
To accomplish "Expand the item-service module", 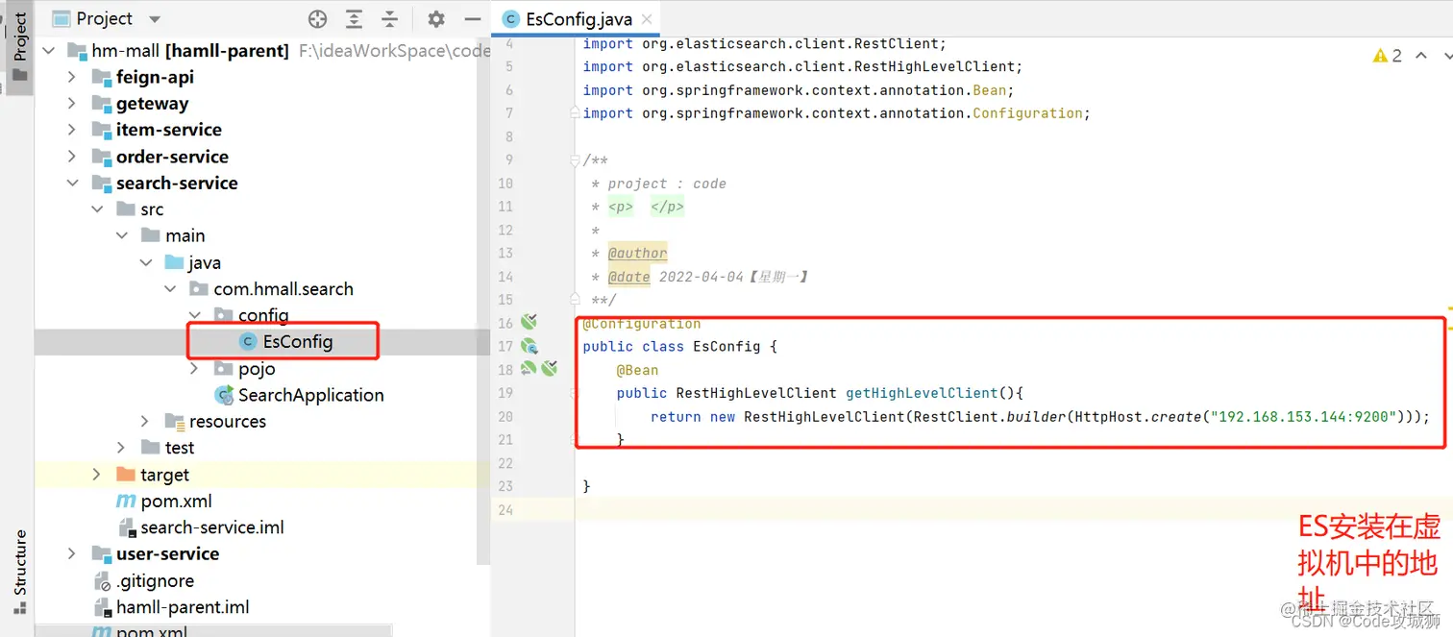I will tap(72, 130).
